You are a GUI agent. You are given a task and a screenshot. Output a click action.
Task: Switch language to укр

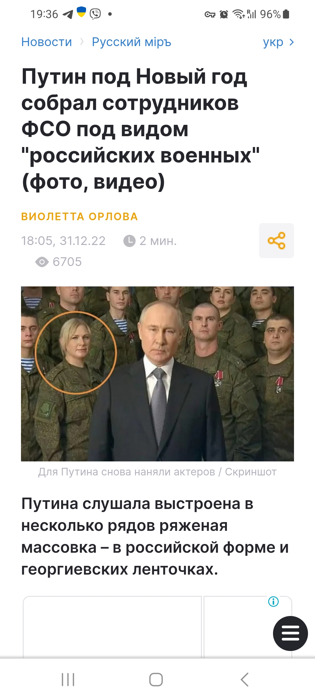tap(273, 42)
